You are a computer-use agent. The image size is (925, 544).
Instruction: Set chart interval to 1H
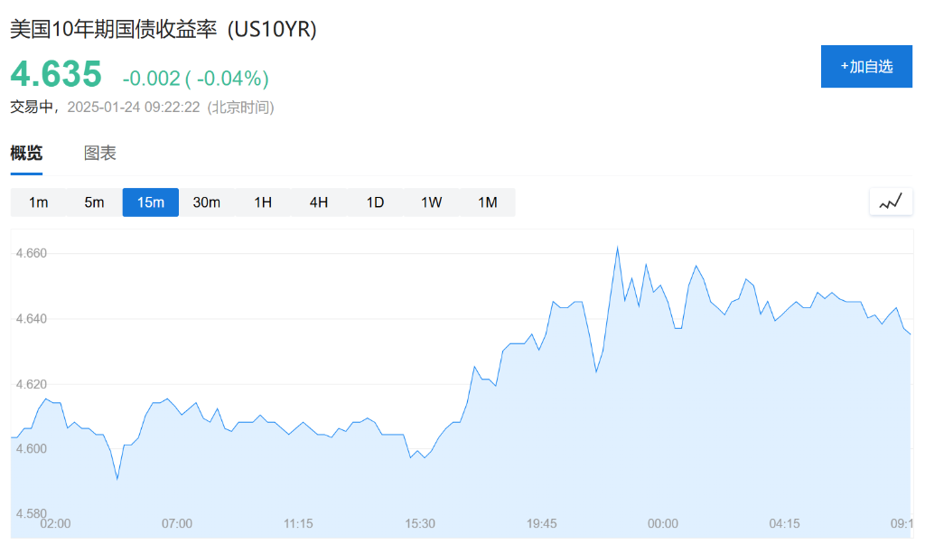(x=263, y=202)
